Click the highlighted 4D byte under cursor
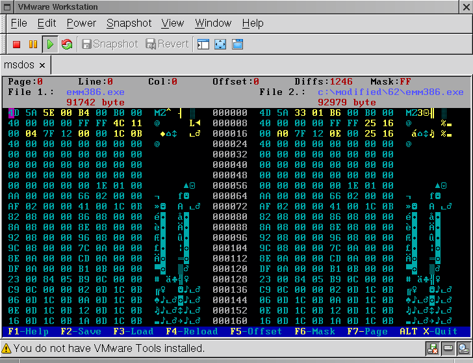This screenshot has width=473, height=363. pyautogui.click(x=14, y=113)
